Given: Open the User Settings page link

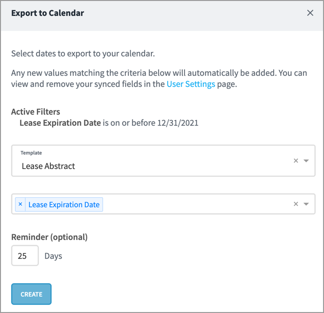Looking at the screenshot, I should pos(191,84).
